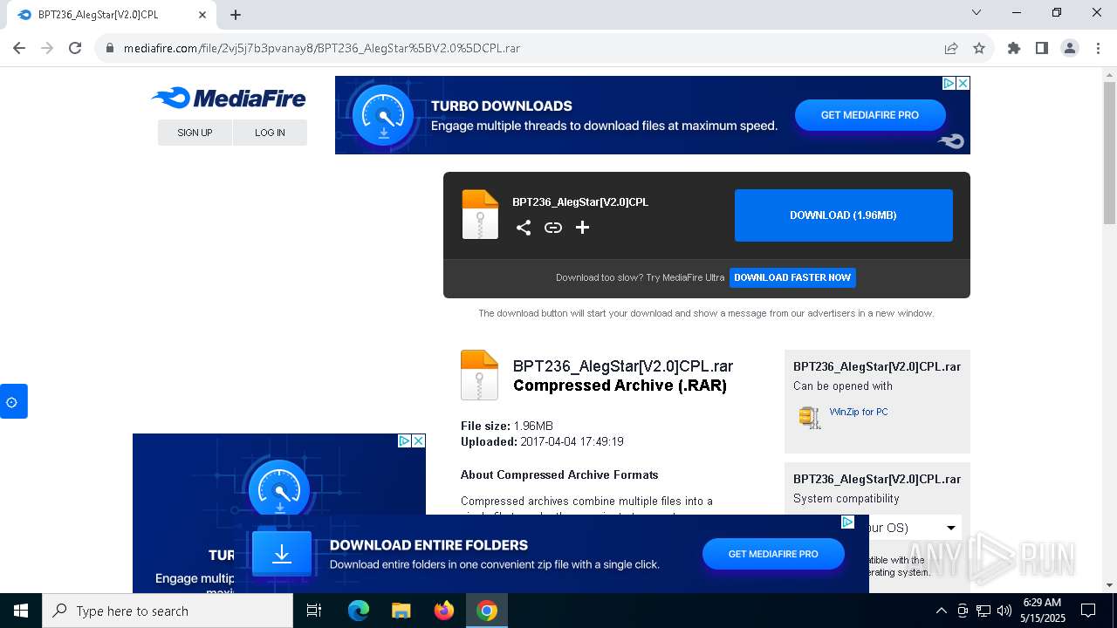
Task: Open Windows Start menu
Action: tap(21, 611)
